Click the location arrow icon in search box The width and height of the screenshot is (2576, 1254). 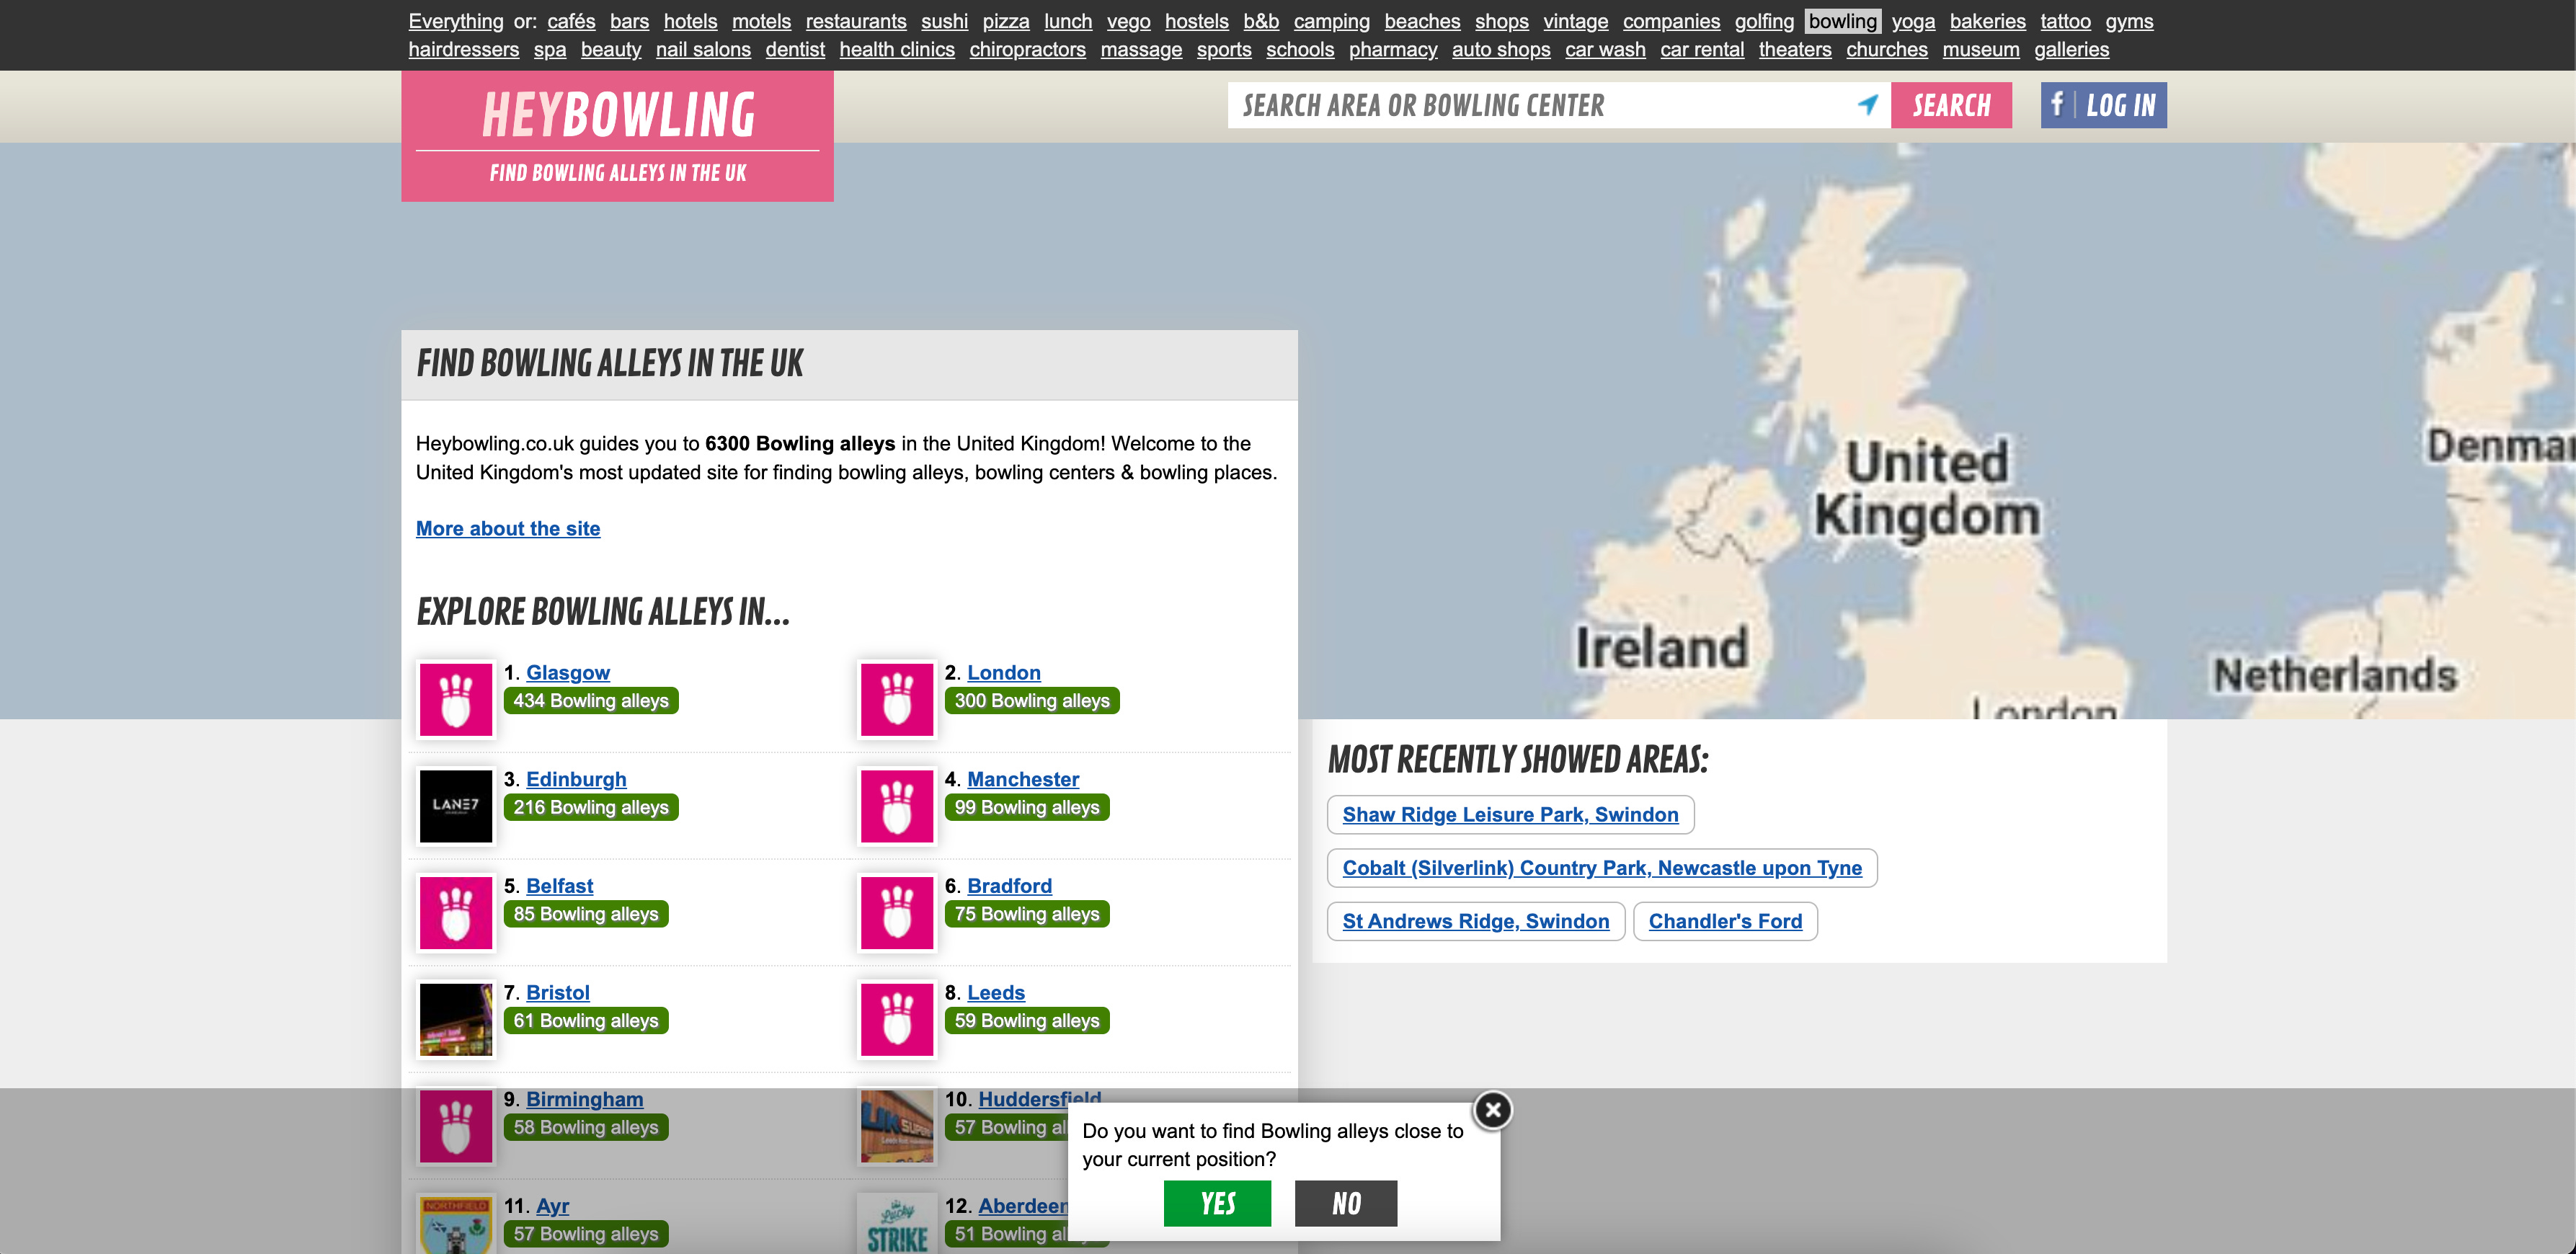click(1867, 105)
